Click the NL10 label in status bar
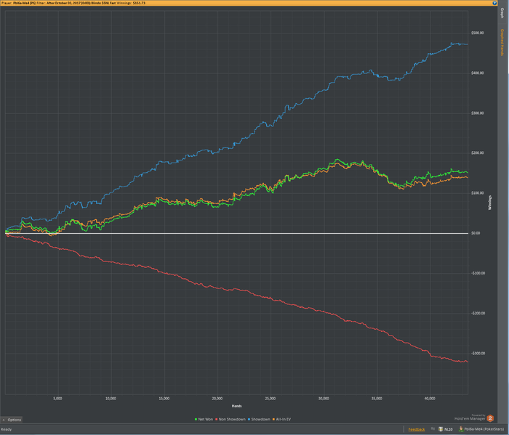 click(449, 429)
